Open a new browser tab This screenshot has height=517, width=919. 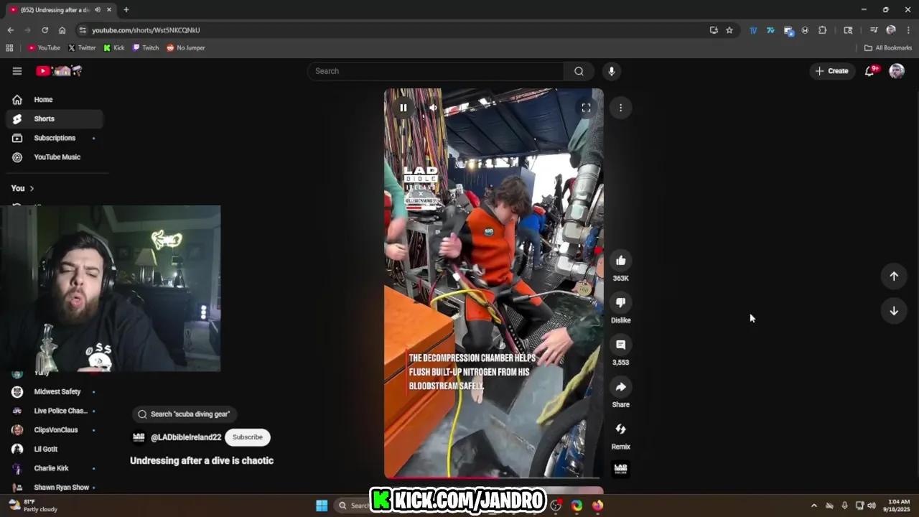[x=126, y=9]
